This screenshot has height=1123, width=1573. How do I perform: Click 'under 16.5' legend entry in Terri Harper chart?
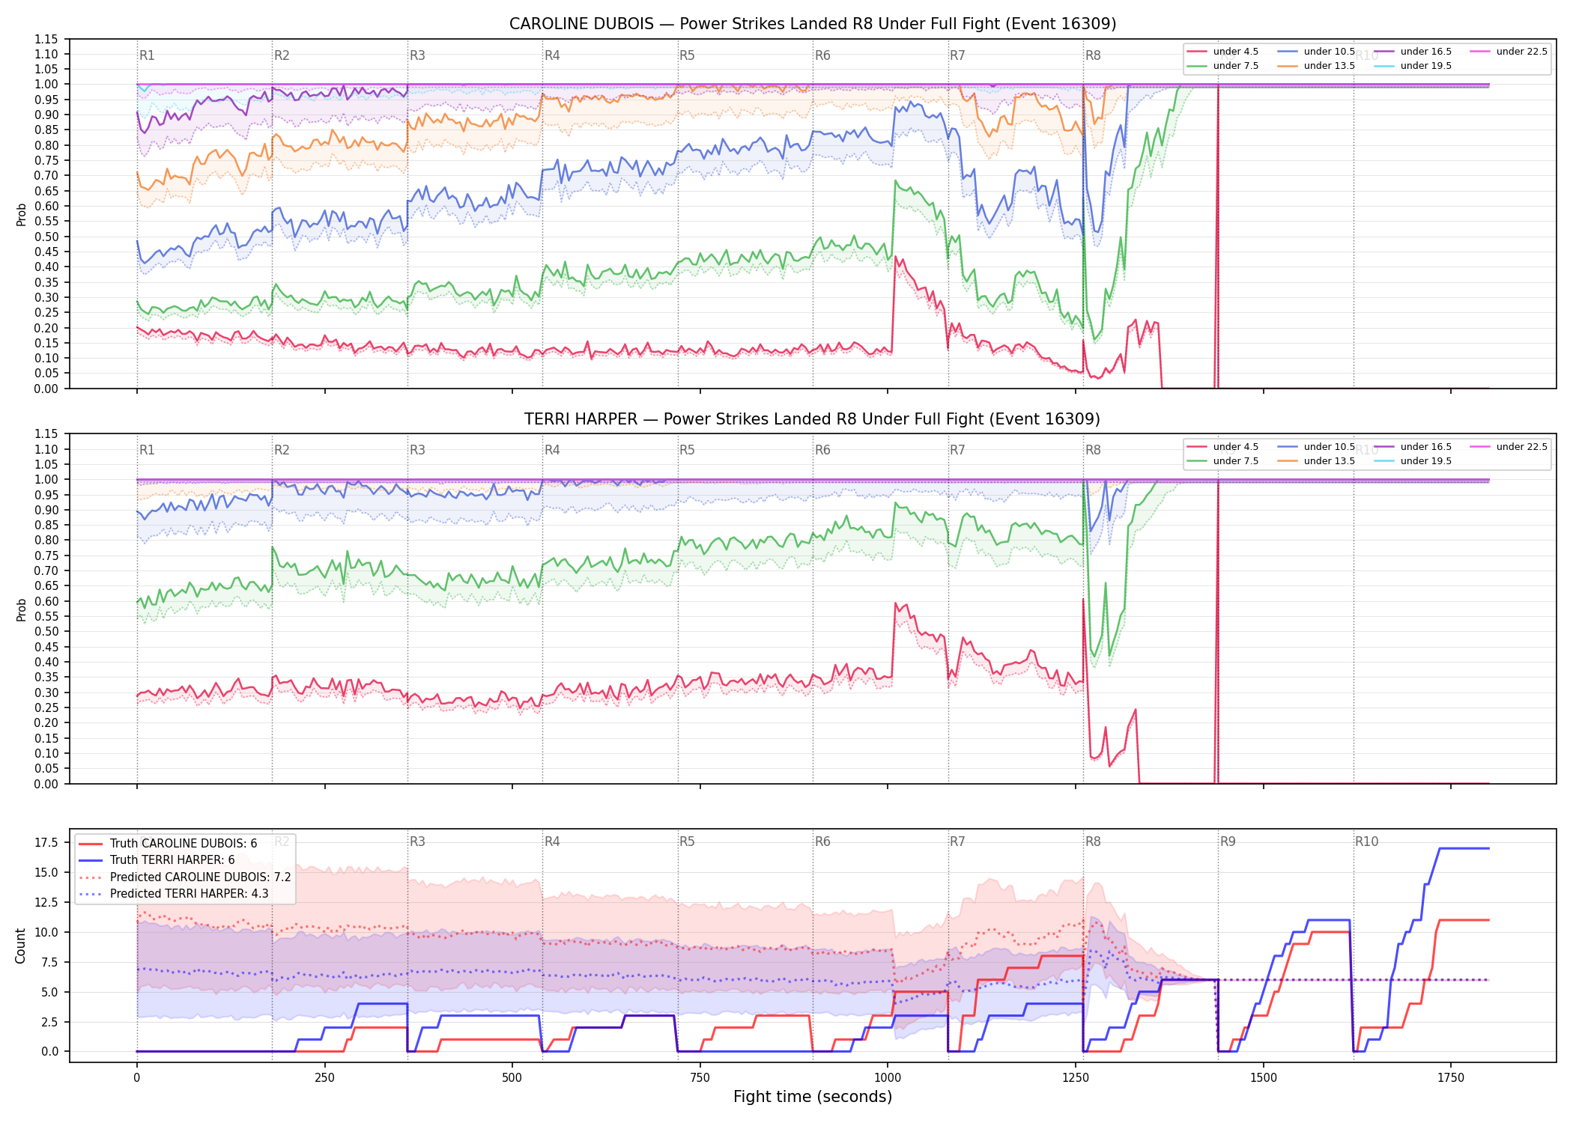(1413, 447)
